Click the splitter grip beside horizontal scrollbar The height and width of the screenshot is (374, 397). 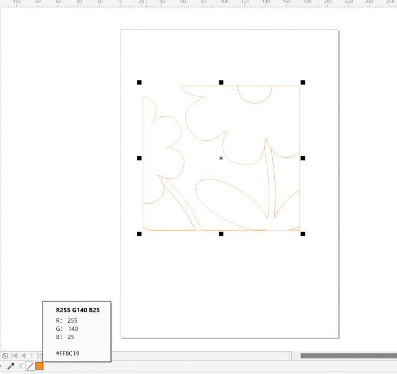(x=289, y=355)
